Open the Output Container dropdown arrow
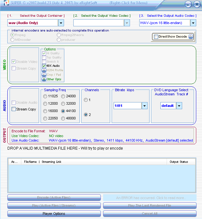The height and width of the screenshot is (219, 202). [61, 23]
